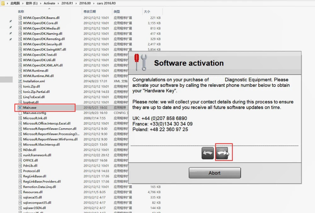This screenshot has height=213, width=315.
Task: Select IKVM.OpenJDK.Media.dll file
Action: [x=42, y=28]
